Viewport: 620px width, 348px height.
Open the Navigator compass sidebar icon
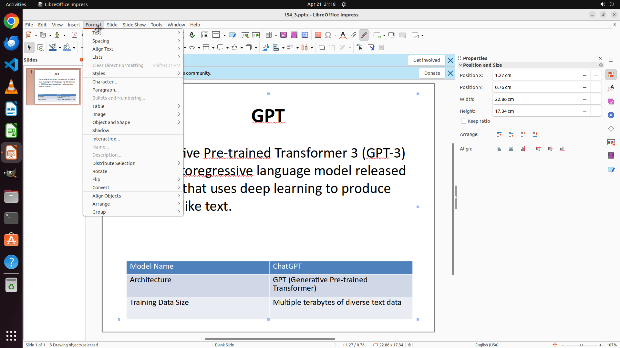611,115
